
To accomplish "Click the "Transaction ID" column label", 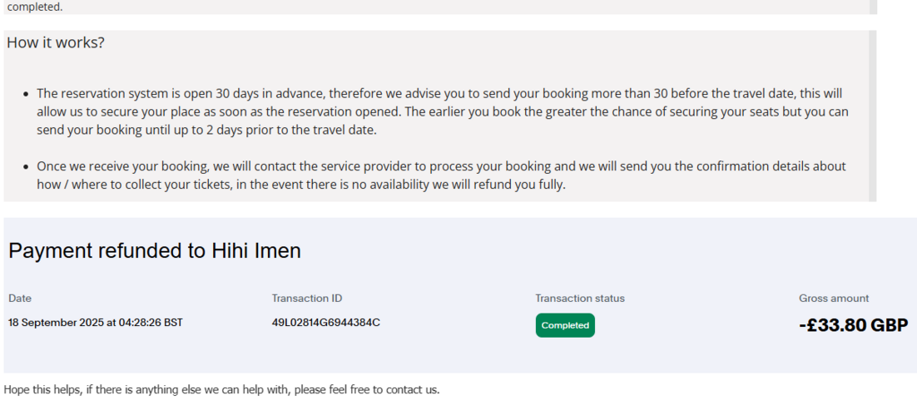I will pos(306,298).
